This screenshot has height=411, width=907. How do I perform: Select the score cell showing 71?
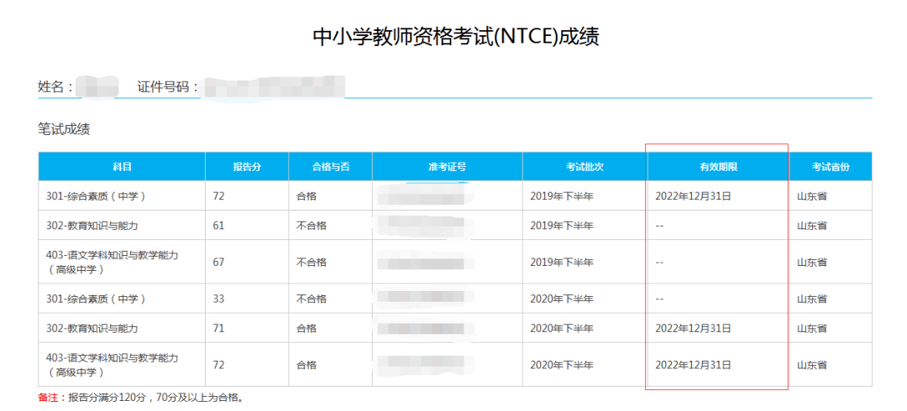pos(218,328)
